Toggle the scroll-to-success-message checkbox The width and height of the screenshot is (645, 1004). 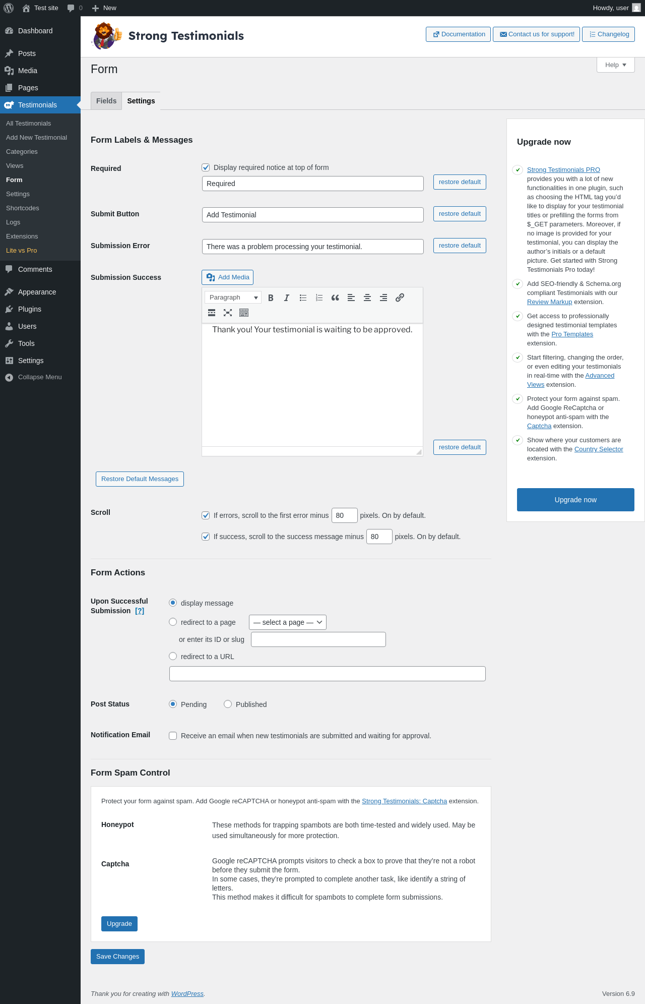click(x=206, y=537)
